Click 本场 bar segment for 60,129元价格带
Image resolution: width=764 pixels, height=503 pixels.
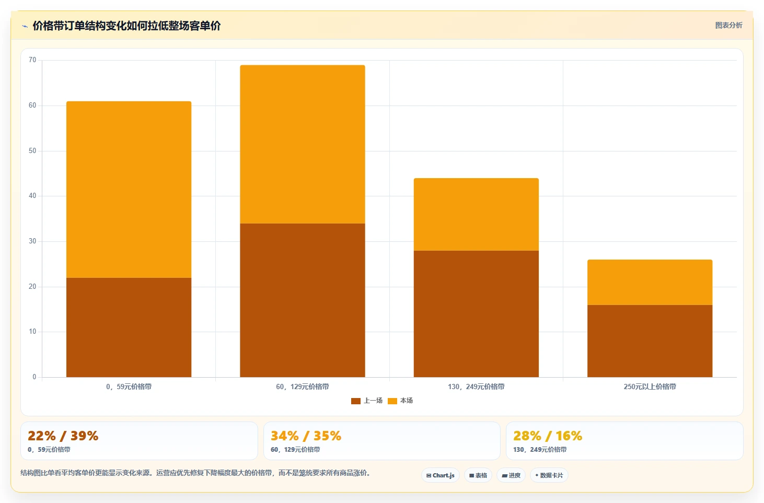303,144
